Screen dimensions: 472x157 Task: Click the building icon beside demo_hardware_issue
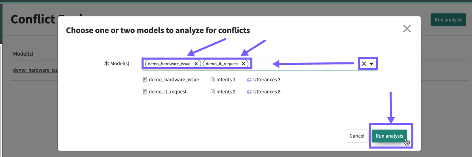[145, 80]
